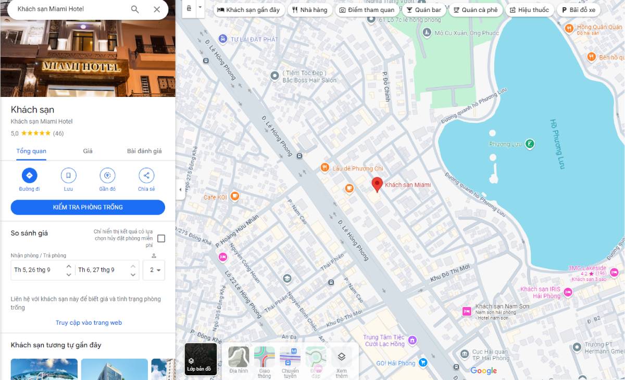625x380 pixels.
Task: Click the Trung Tâm Tiệc Cưới Lạc Hồng marker
Action: (x=413, y=340)
